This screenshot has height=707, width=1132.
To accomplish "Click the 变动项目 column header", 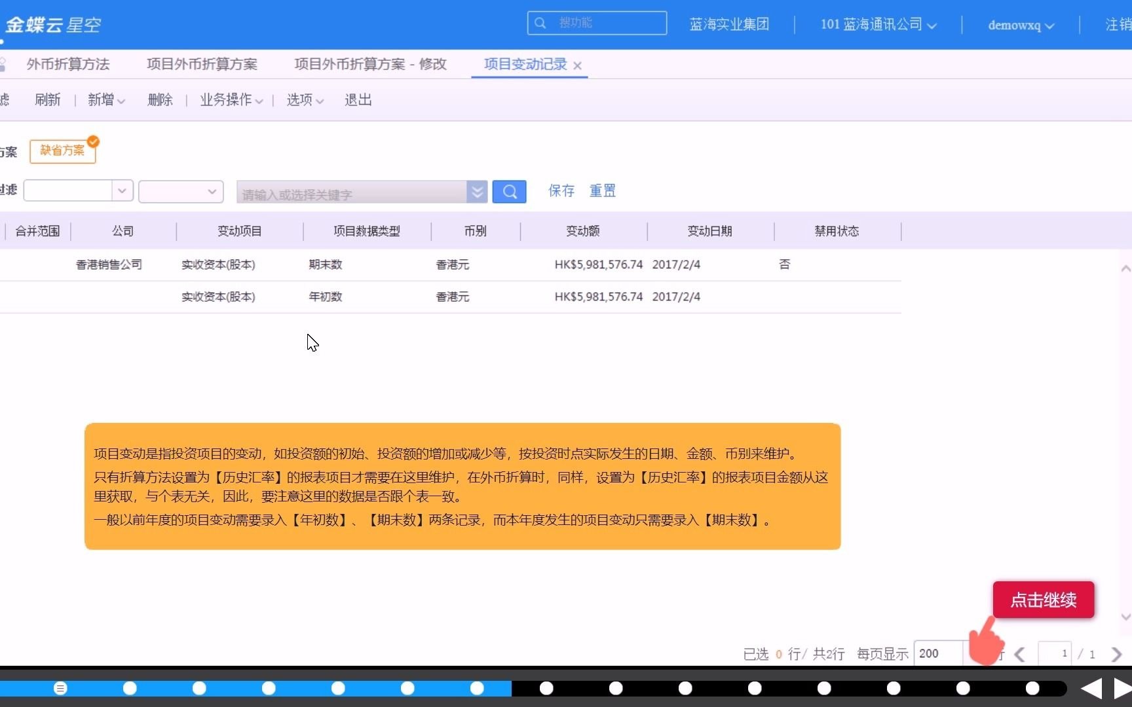I will pyautogui.click(x=240, y=231).
